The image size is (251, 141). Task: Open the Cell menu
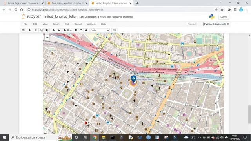pyautogui.click(x=67, y=24)
